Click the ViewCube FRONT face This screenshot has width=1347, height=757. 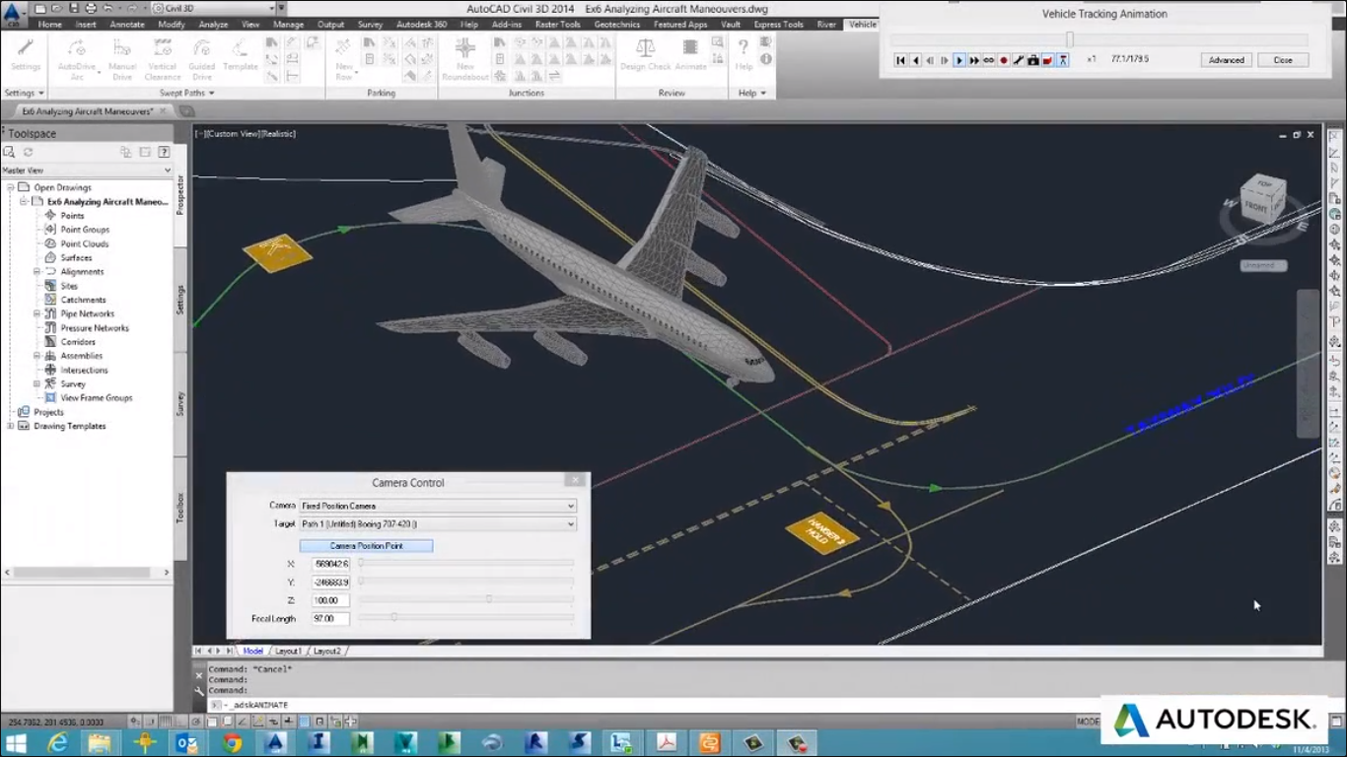coord(1257,207)
